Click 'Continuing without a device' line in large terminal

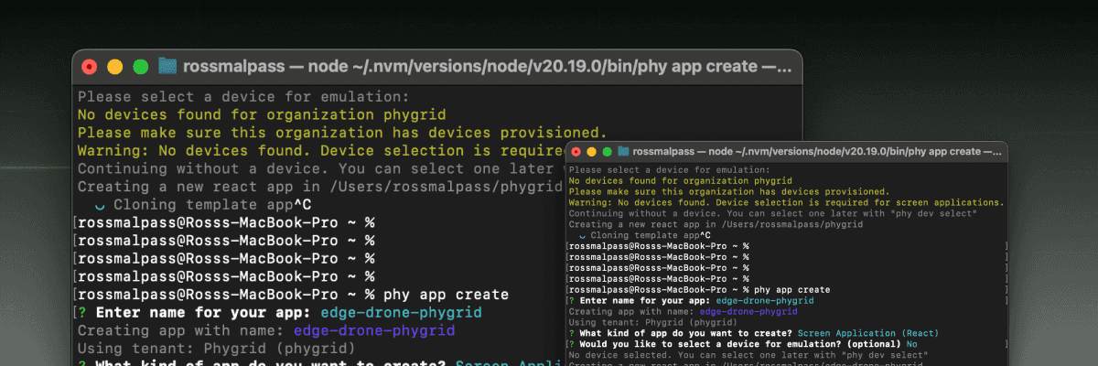coord(320,168)
